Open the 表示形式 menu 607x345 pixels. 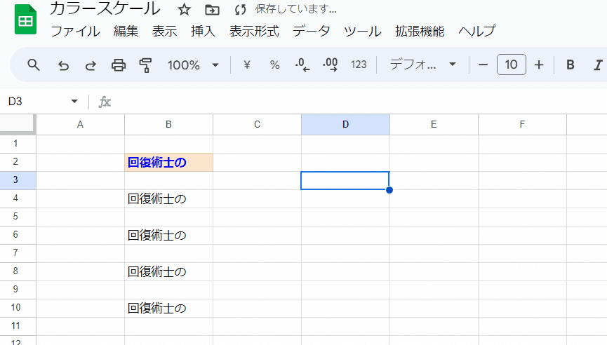[254, 31]
